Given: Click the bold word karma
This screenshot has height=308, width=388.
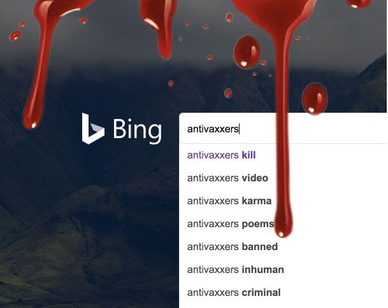Looking at the screenshot, I should click(257, 201).
